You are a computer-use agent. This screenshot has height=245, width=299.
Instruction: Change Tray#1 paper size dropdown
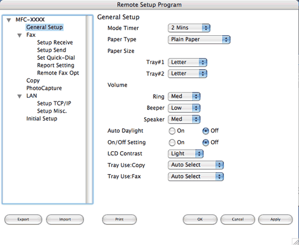click(188, 62)
